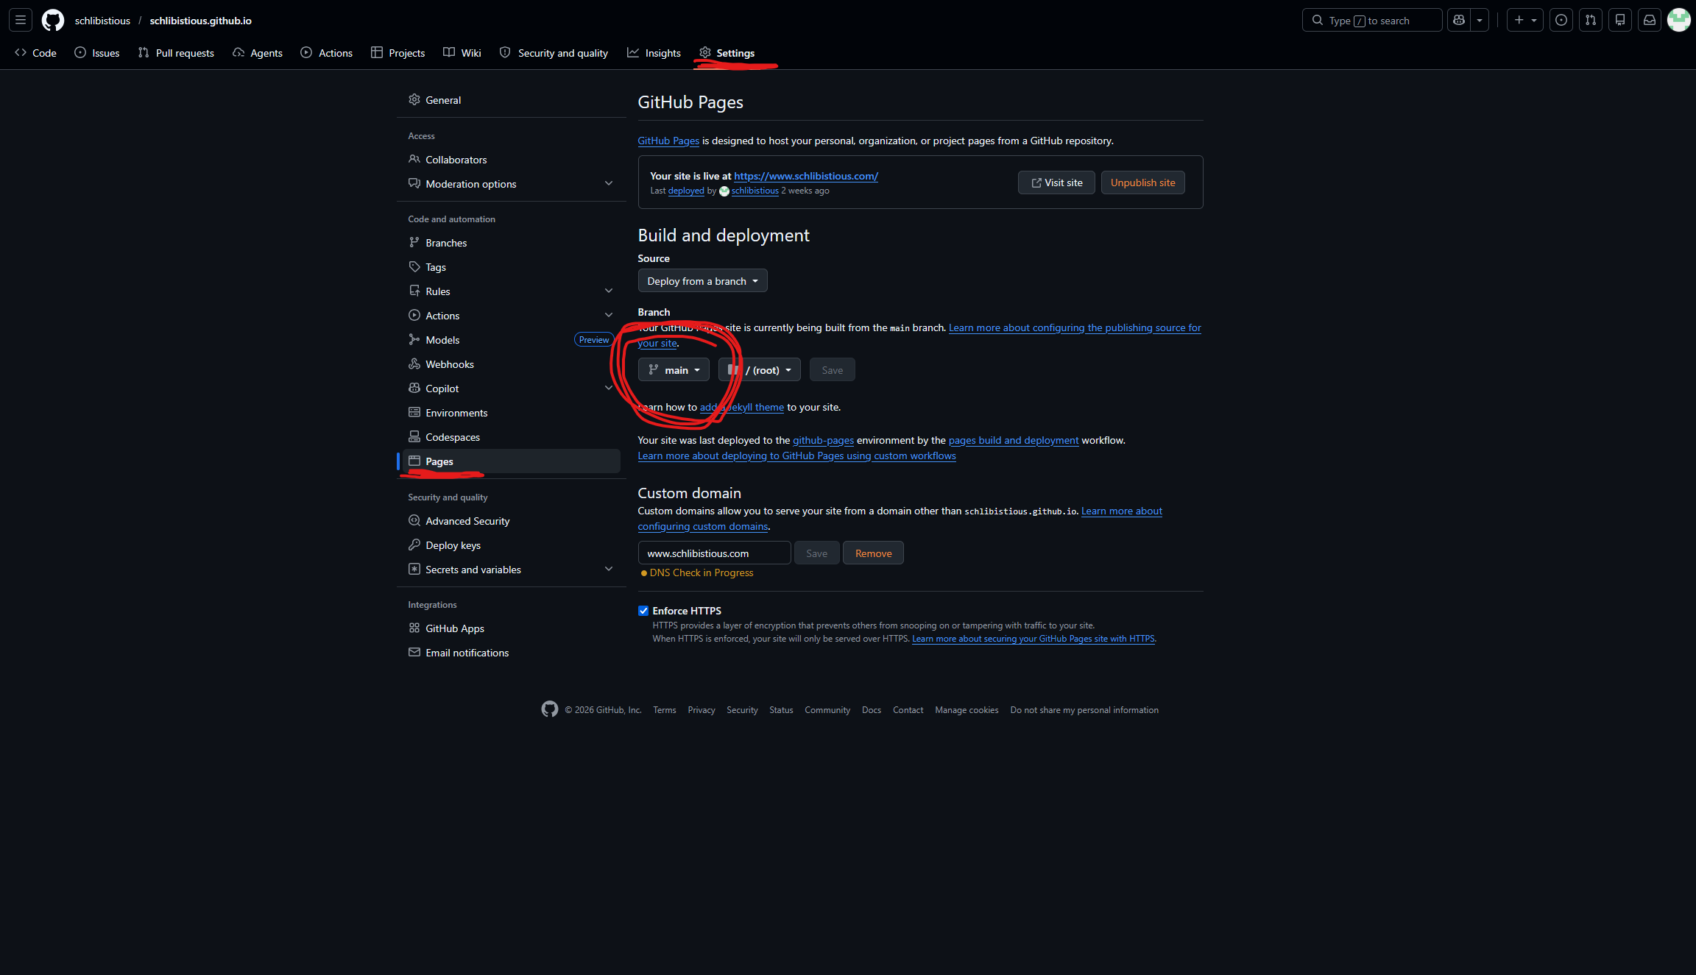The width and height of the screenshot is (1696, 975).
Task: Open the Settings tab
Action: [x=727, y=52]
